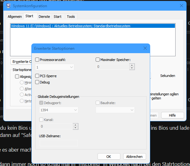
Task: Open the Prozessoranzahl dropdown showing 1
Action: coord(55,67)
